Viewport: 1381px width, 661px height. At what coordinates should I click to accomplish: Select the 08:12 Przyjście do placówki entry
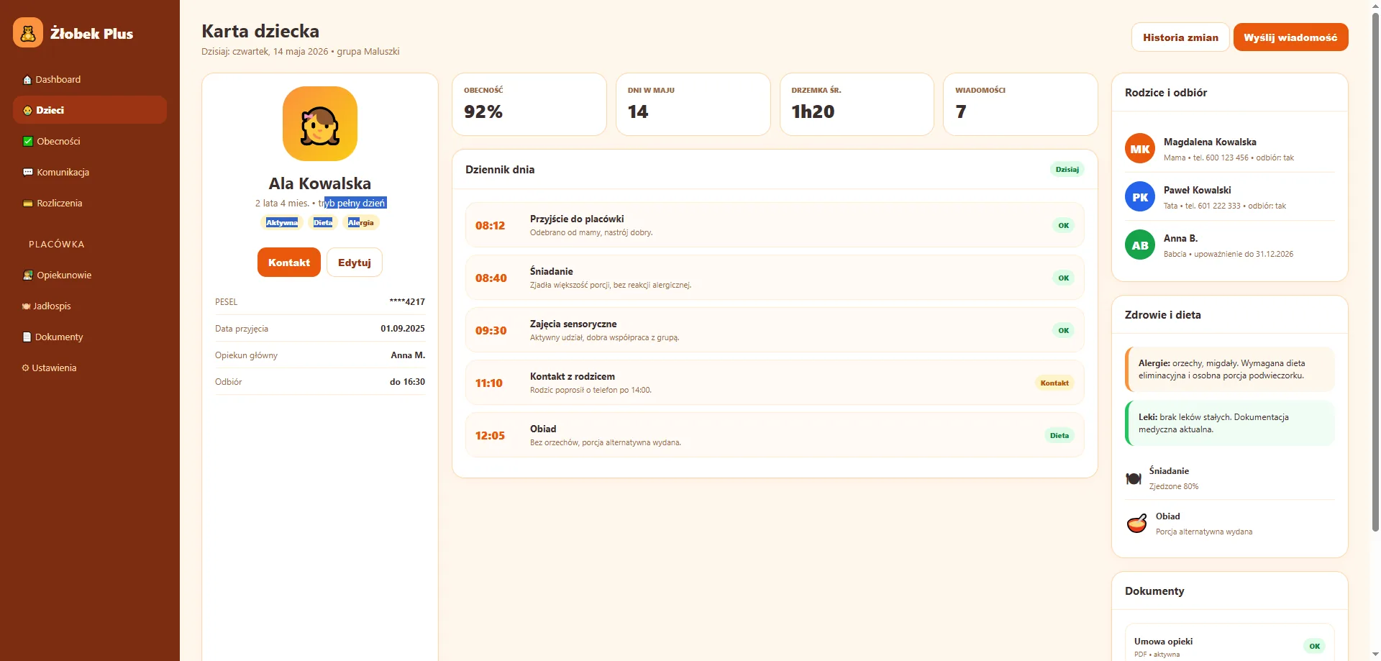coord(775,225)
